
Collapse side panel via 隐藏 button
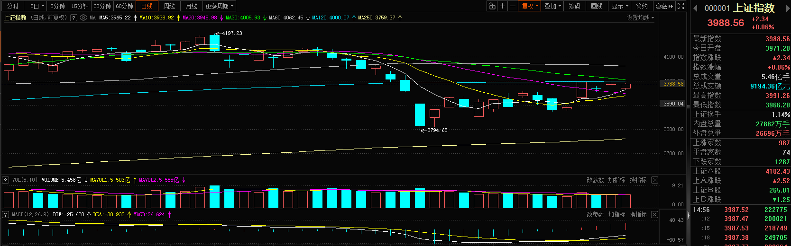click(x=664, y=6)
